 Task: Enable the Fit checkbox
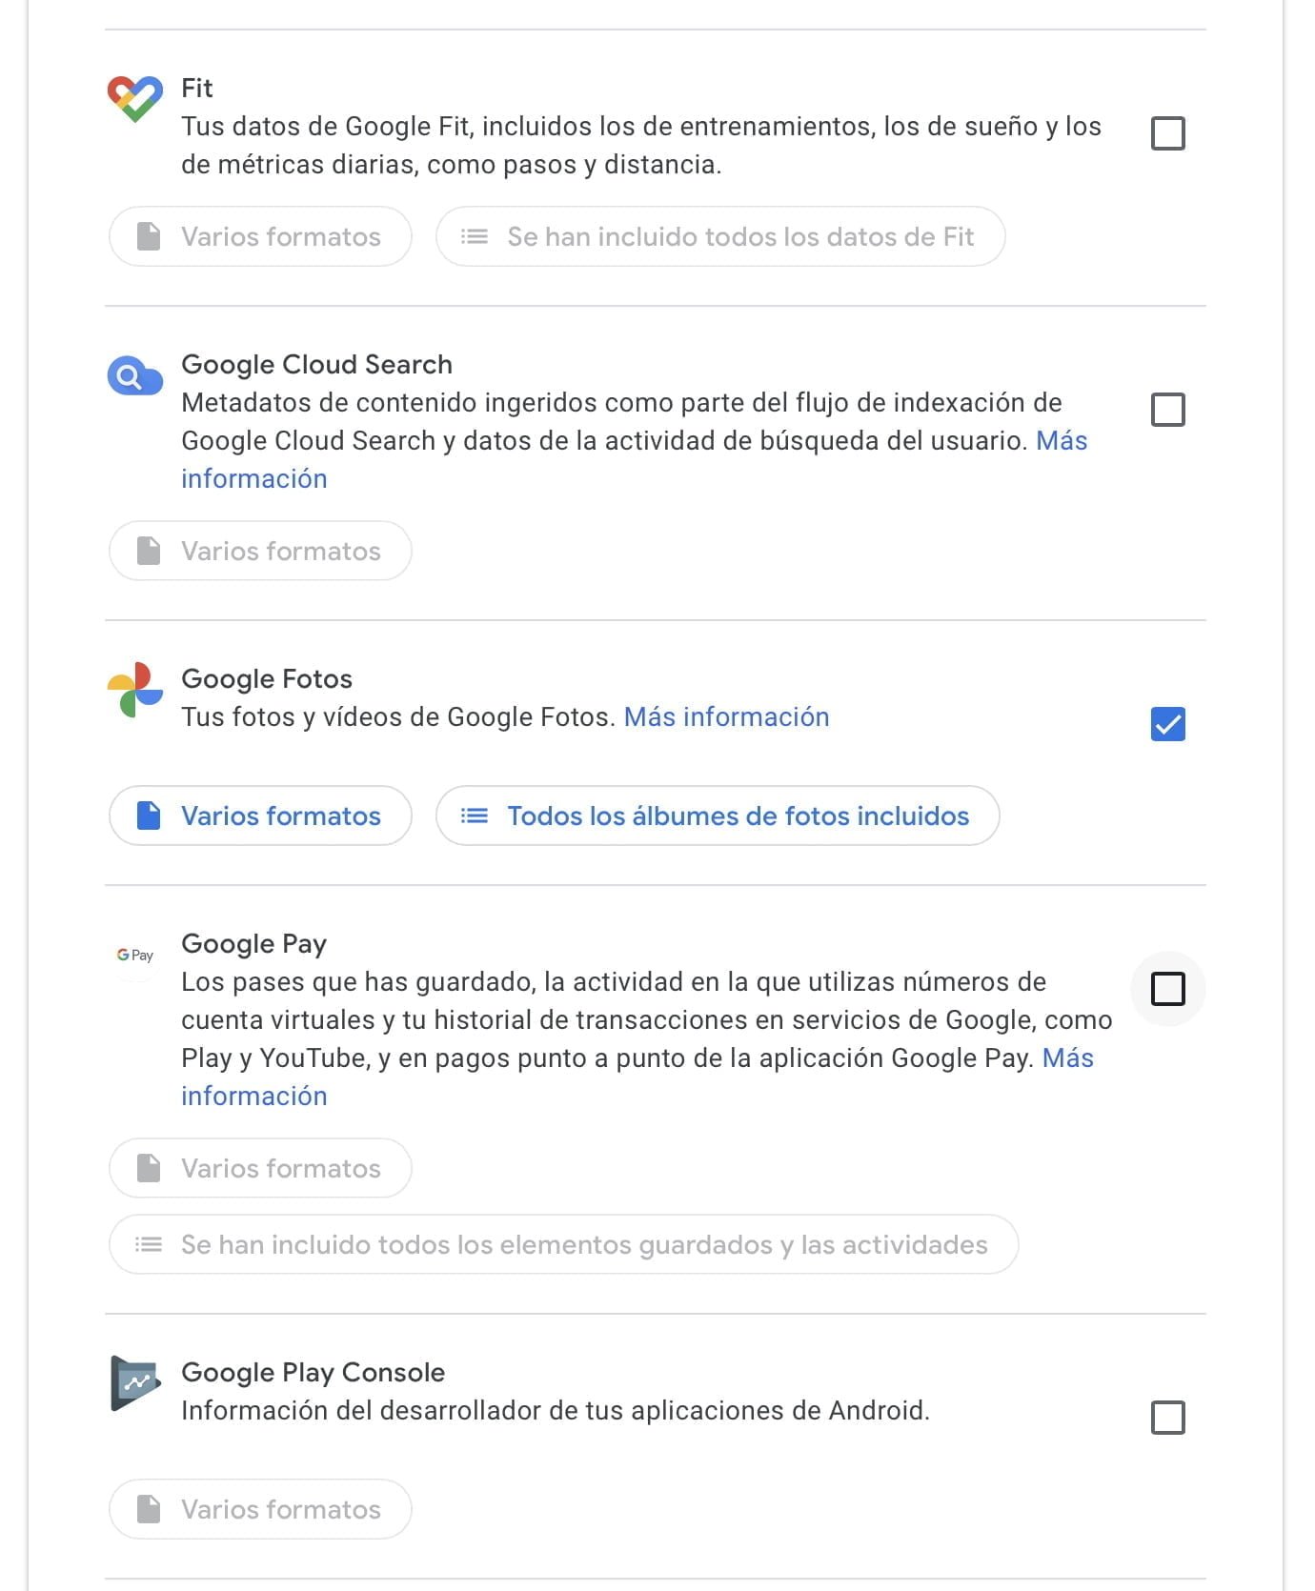(x=1168, y=133)
